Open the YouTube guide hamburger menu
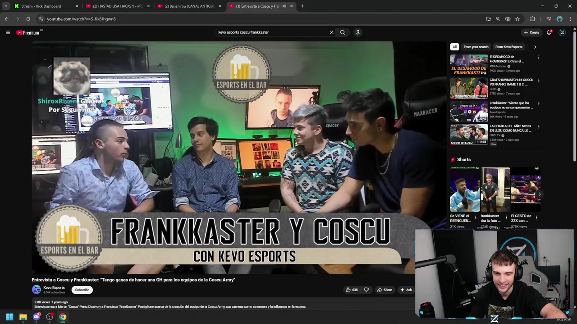This screenshot has height=324, width=577. click(8, 32)
